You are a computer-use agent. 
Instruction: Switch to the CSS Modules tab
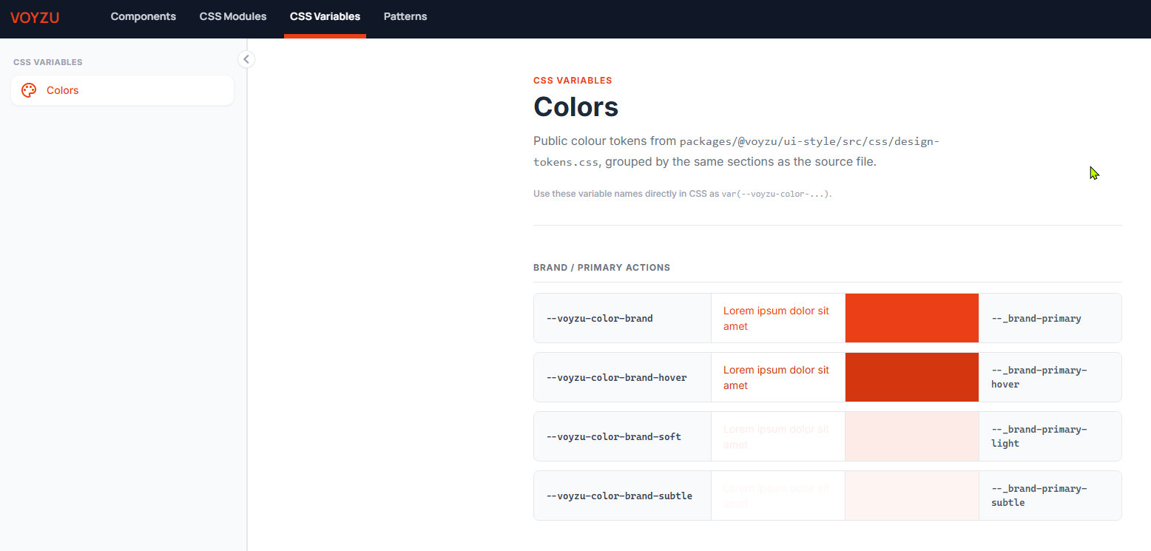click(233, 16)
